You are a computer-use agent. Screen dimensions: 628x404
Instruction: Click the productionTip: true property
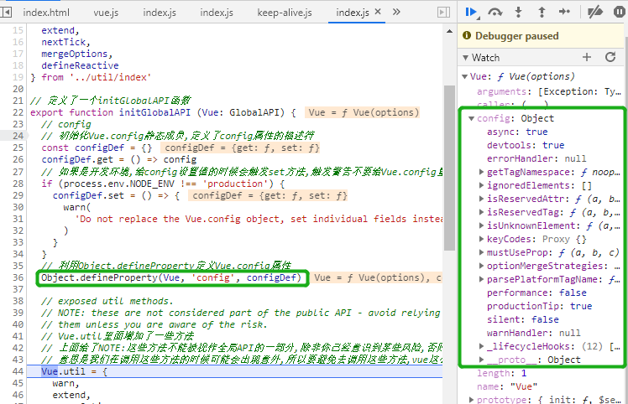pyautogui.click(x=539, y=306)
